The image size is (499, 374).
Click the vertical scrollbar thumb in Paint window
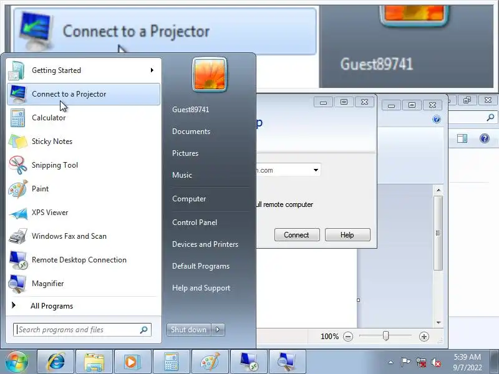[x=438, y=233]
